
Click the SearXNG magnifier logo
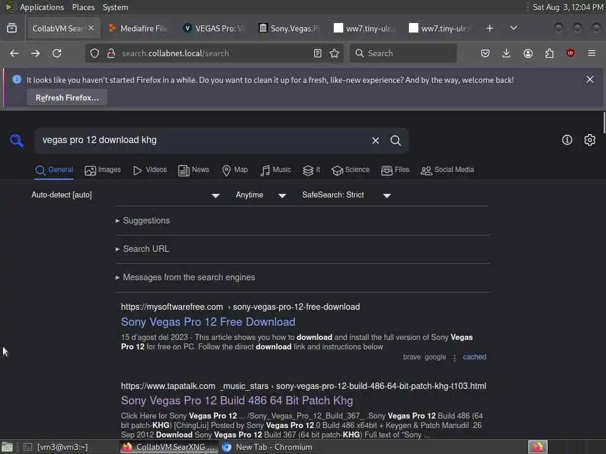17,141
